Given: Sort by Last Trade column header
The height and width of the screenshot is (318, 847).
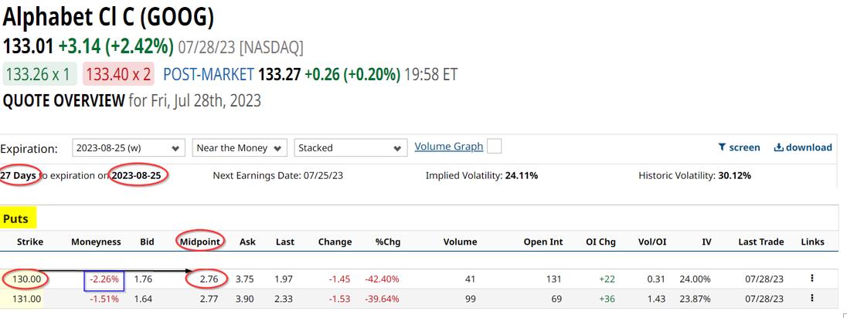Looking at the screenshot, I should pyautogui.click(x=760, y=242).
